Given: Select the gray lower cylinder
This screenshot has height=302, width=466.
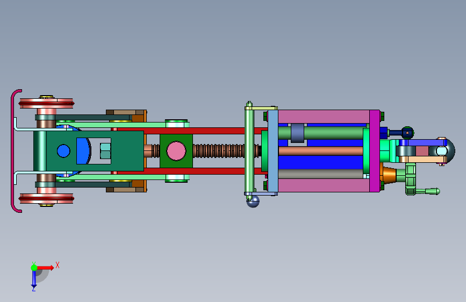Looking at the screenshot, I should [x=320, y=174].
